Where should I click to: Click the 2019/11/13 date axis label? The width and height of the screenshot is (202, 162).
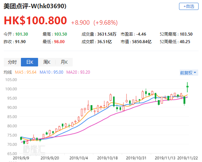165,158
